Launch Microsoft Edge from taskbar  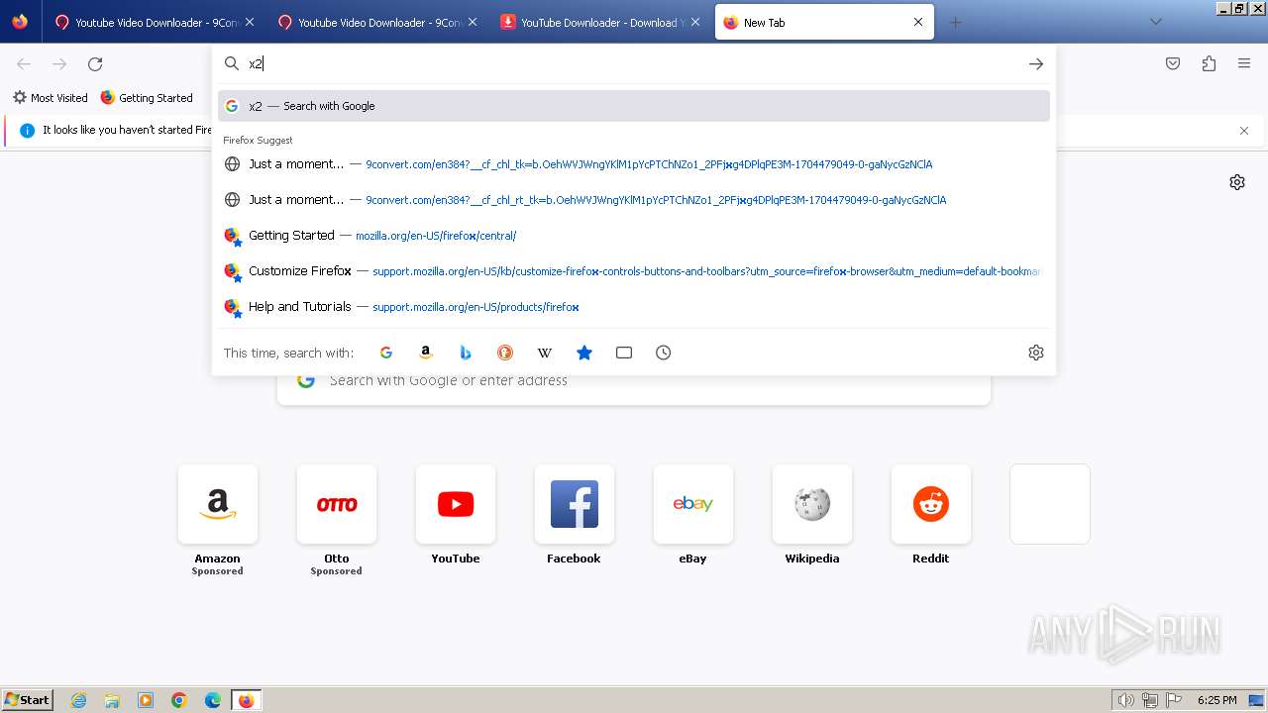click(x=213, y=700)
